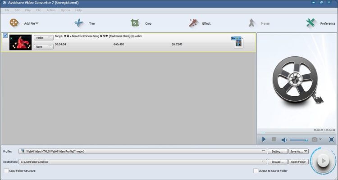
Task: Click the Crop label
Action: pyautogui.click(x=148, y=23)
